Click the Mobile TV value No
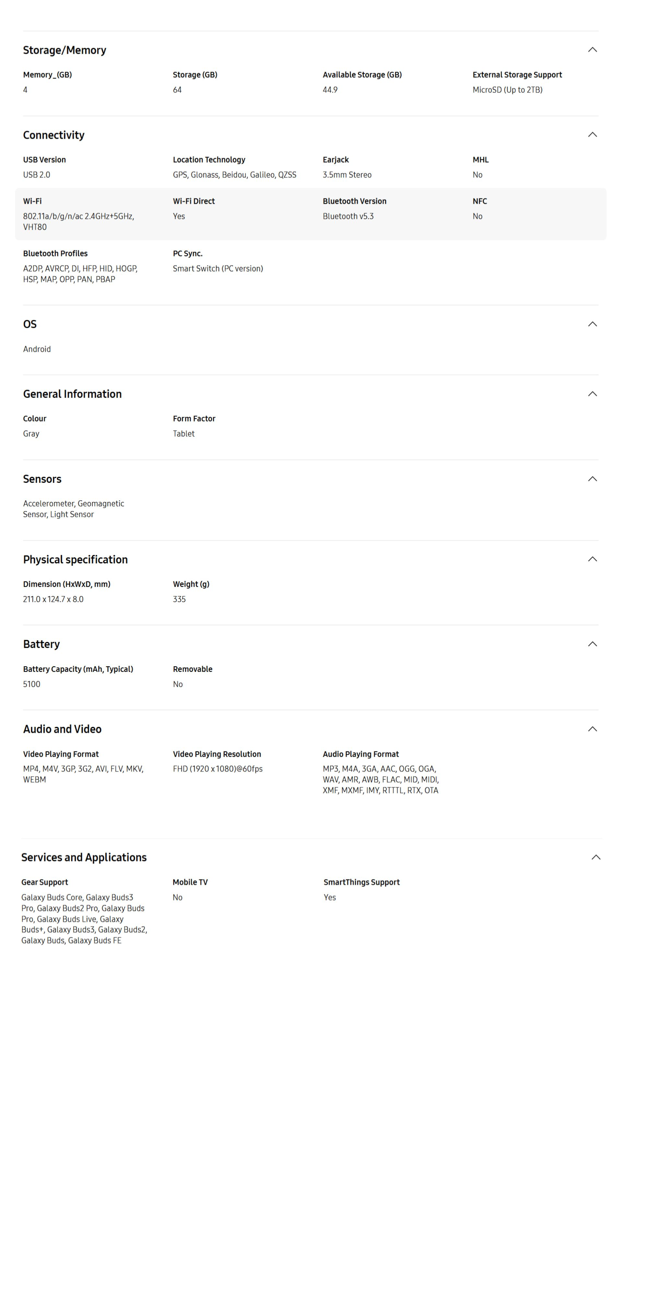 (178, 897)
